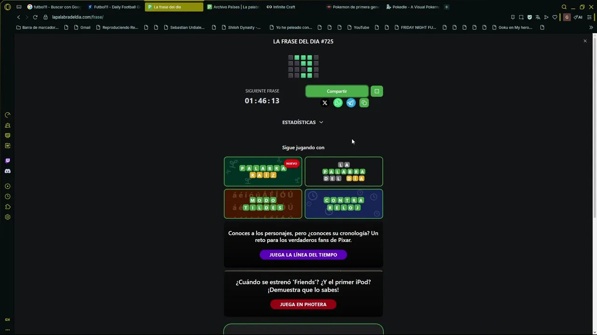Open Discord in the Opera sidebar
597x335 pixels.
coord(7,171)
